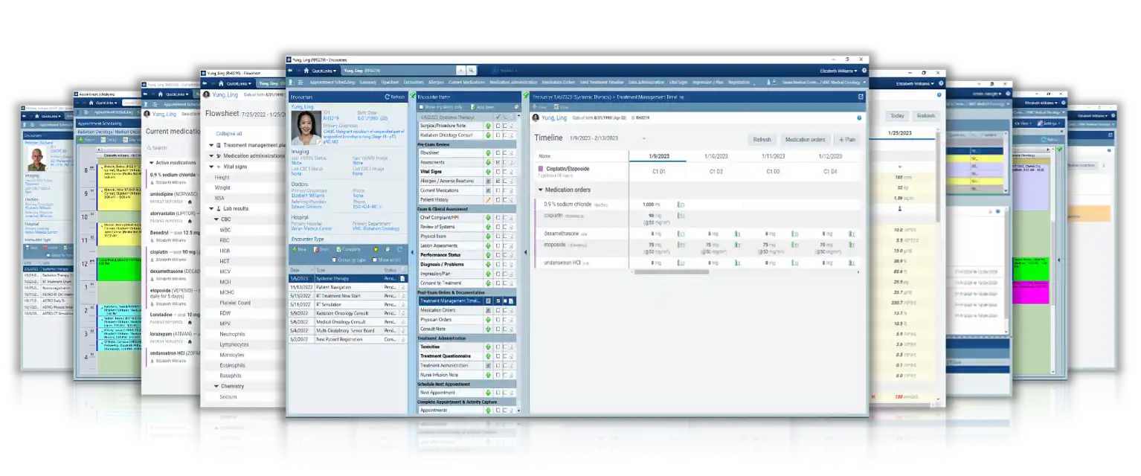Refresh the Encounters list

395,97
